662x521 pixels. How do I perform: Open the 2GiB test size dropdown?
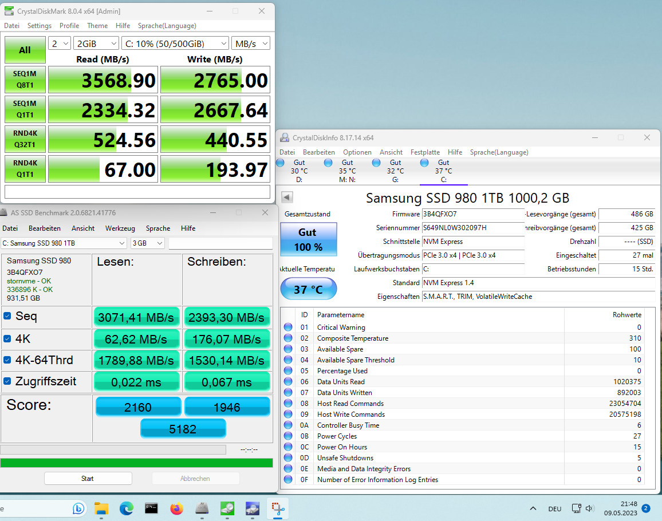point(96,44)
